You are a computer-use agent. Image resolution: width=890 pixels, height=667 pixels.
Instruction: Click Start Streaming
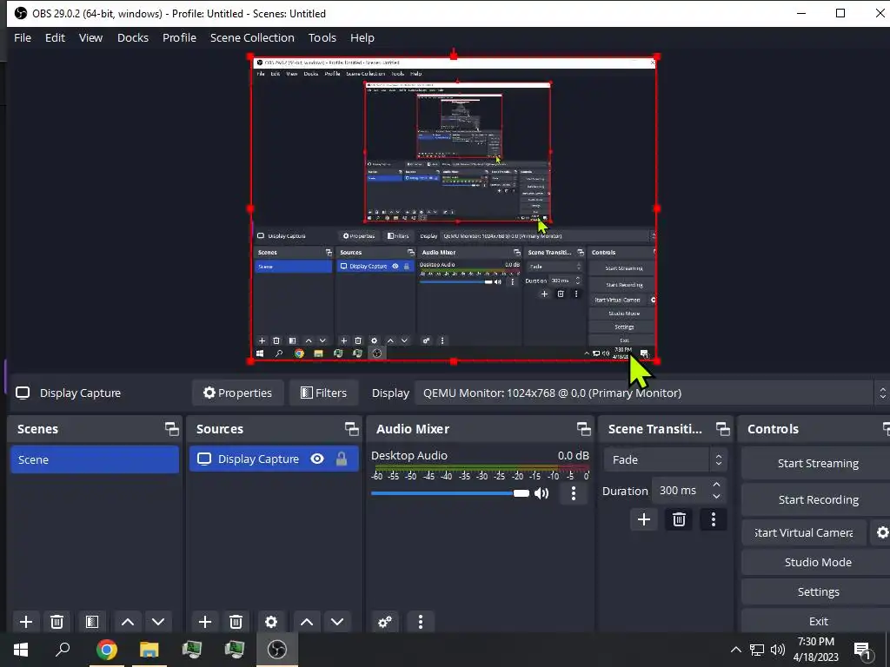tap(817, 464)
